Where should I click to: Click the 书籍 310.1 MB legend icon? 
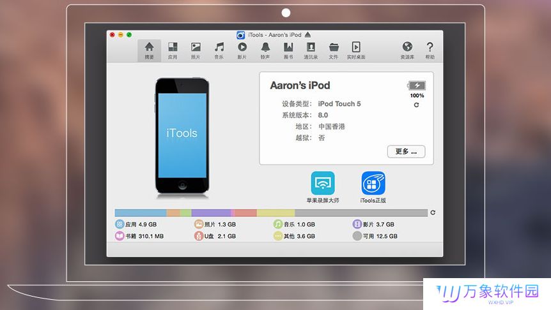click(x=120, y=236)
